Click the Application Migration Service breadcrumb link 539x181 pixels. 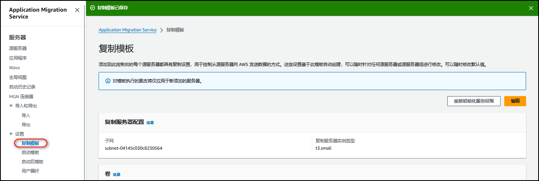click(x=128, y=30)
